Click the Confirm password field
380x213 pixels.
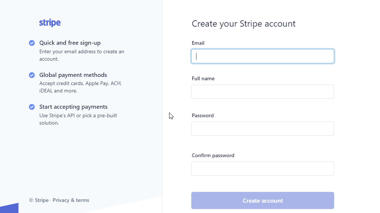coord(262,169)
